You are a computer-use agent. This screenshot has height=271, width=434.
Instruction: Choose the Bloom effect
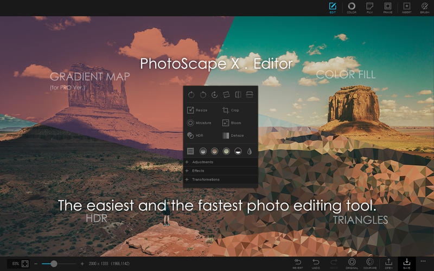click(x=232, y=123)
